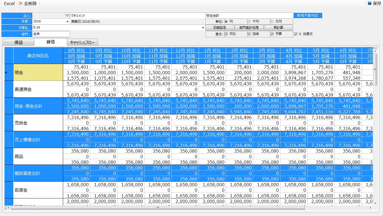The height and width of the screenshot is (216, 383).
Task: Click the horizontal scrollbar right arrow
Action: pos(370,208)
